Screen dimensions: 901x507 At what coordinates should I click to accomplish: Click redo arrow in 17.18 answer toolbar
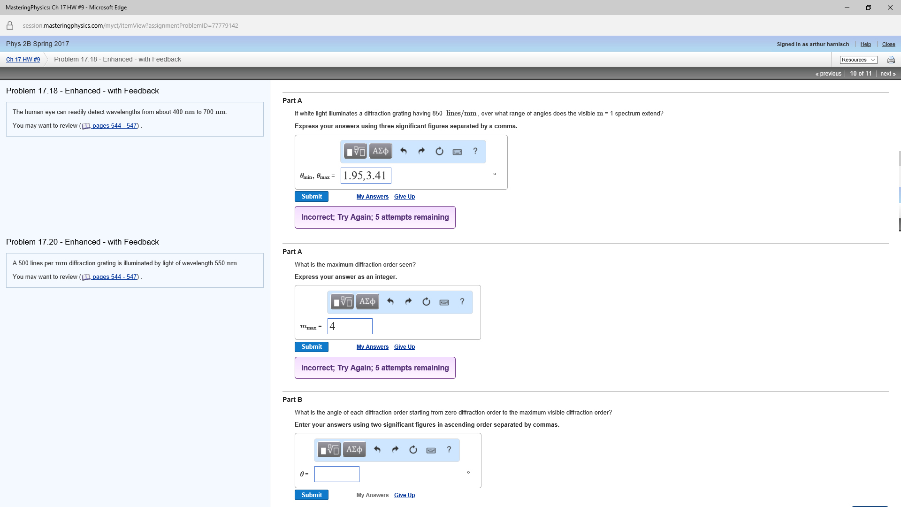pos(421,151)
